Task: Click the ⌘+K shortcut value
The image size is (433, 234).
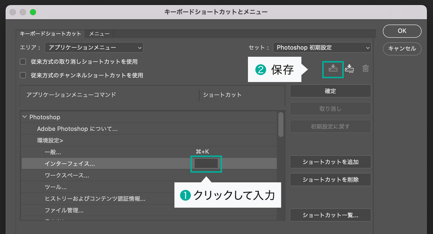Action: (x=202, y=152)
